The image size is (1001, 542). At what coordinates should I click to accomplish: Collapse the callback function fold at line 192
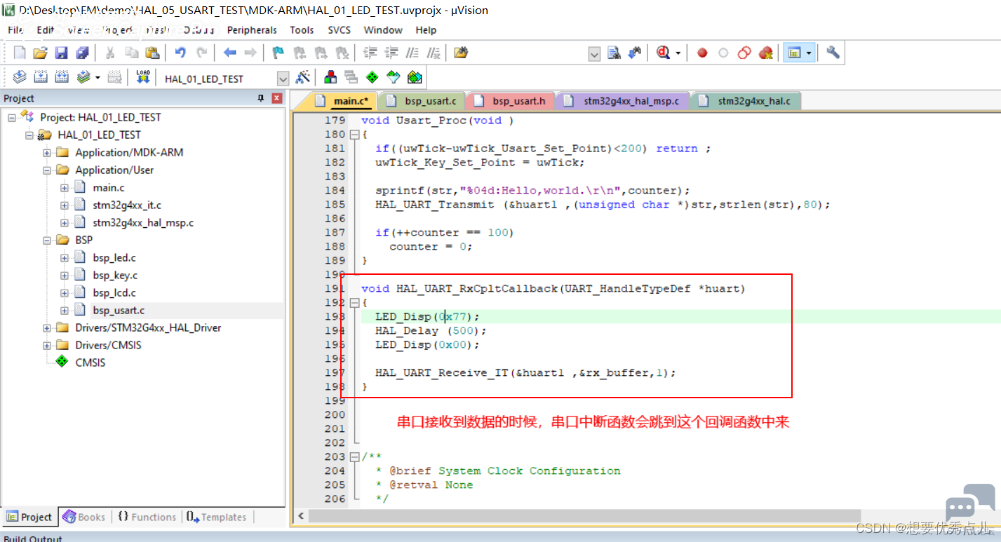pyautogui.click(x=354, y=303)
